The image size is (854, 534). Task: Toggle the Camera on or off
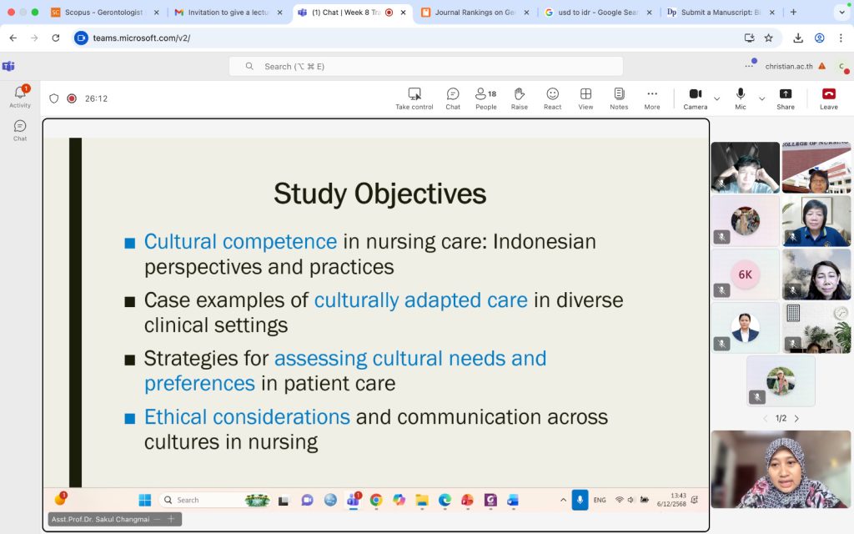tap(695, 98)
